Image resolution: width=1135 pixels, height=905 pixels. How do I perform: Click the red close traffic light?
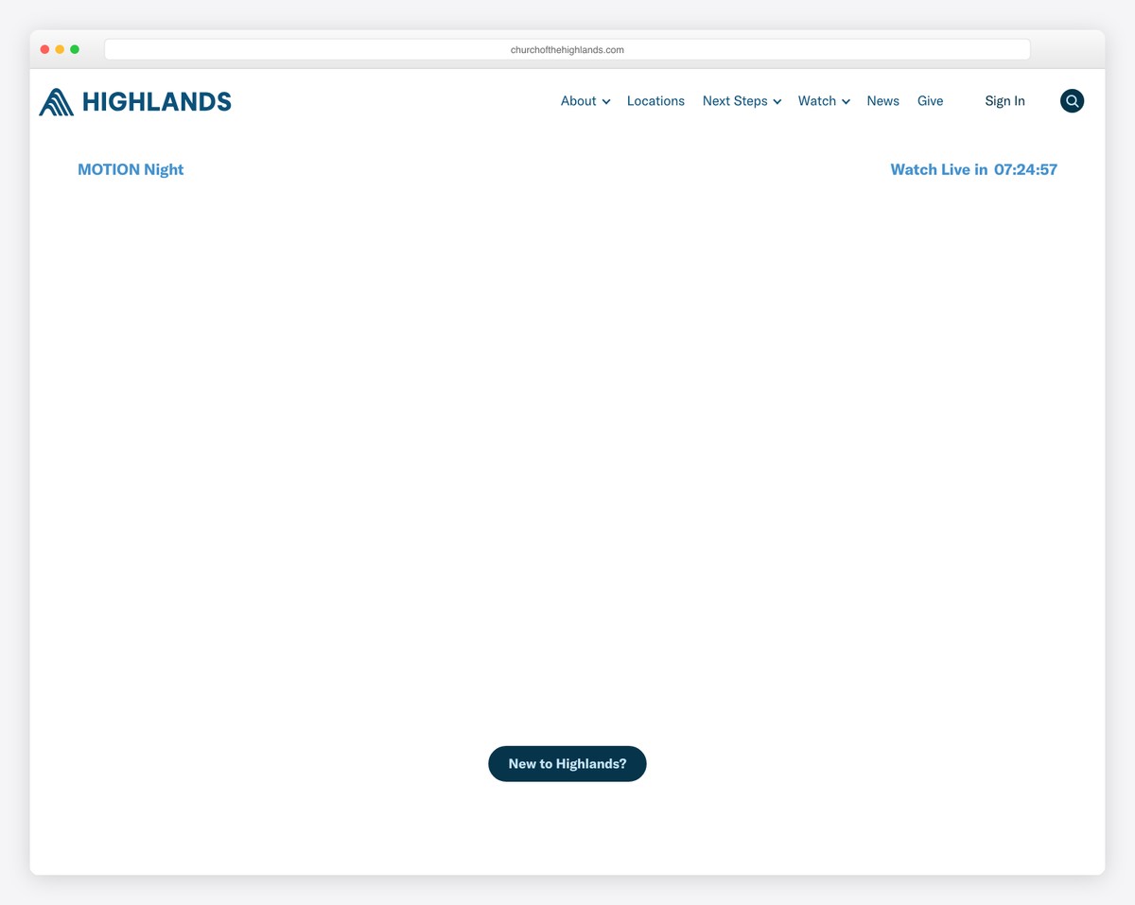44,48
